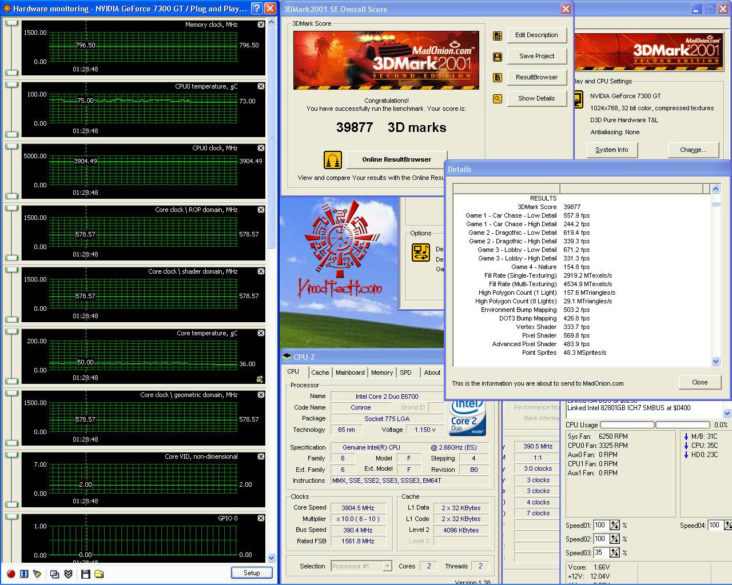Click the Save Project button

[x=536, y=57]
